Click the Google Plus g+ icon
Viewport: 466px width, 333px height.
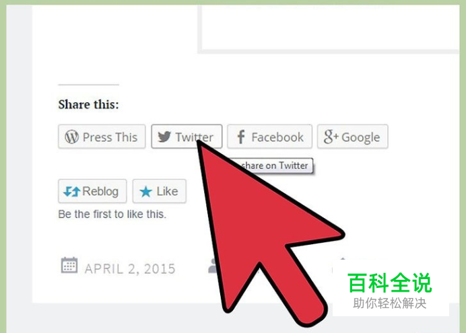click(331, 137)
